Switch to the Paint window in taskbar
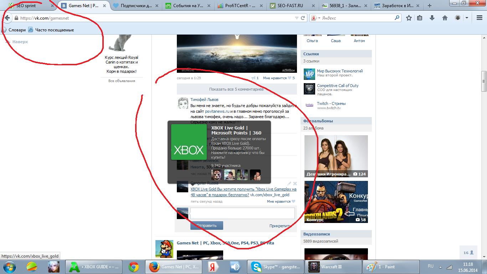 click(x=391, y=267)
